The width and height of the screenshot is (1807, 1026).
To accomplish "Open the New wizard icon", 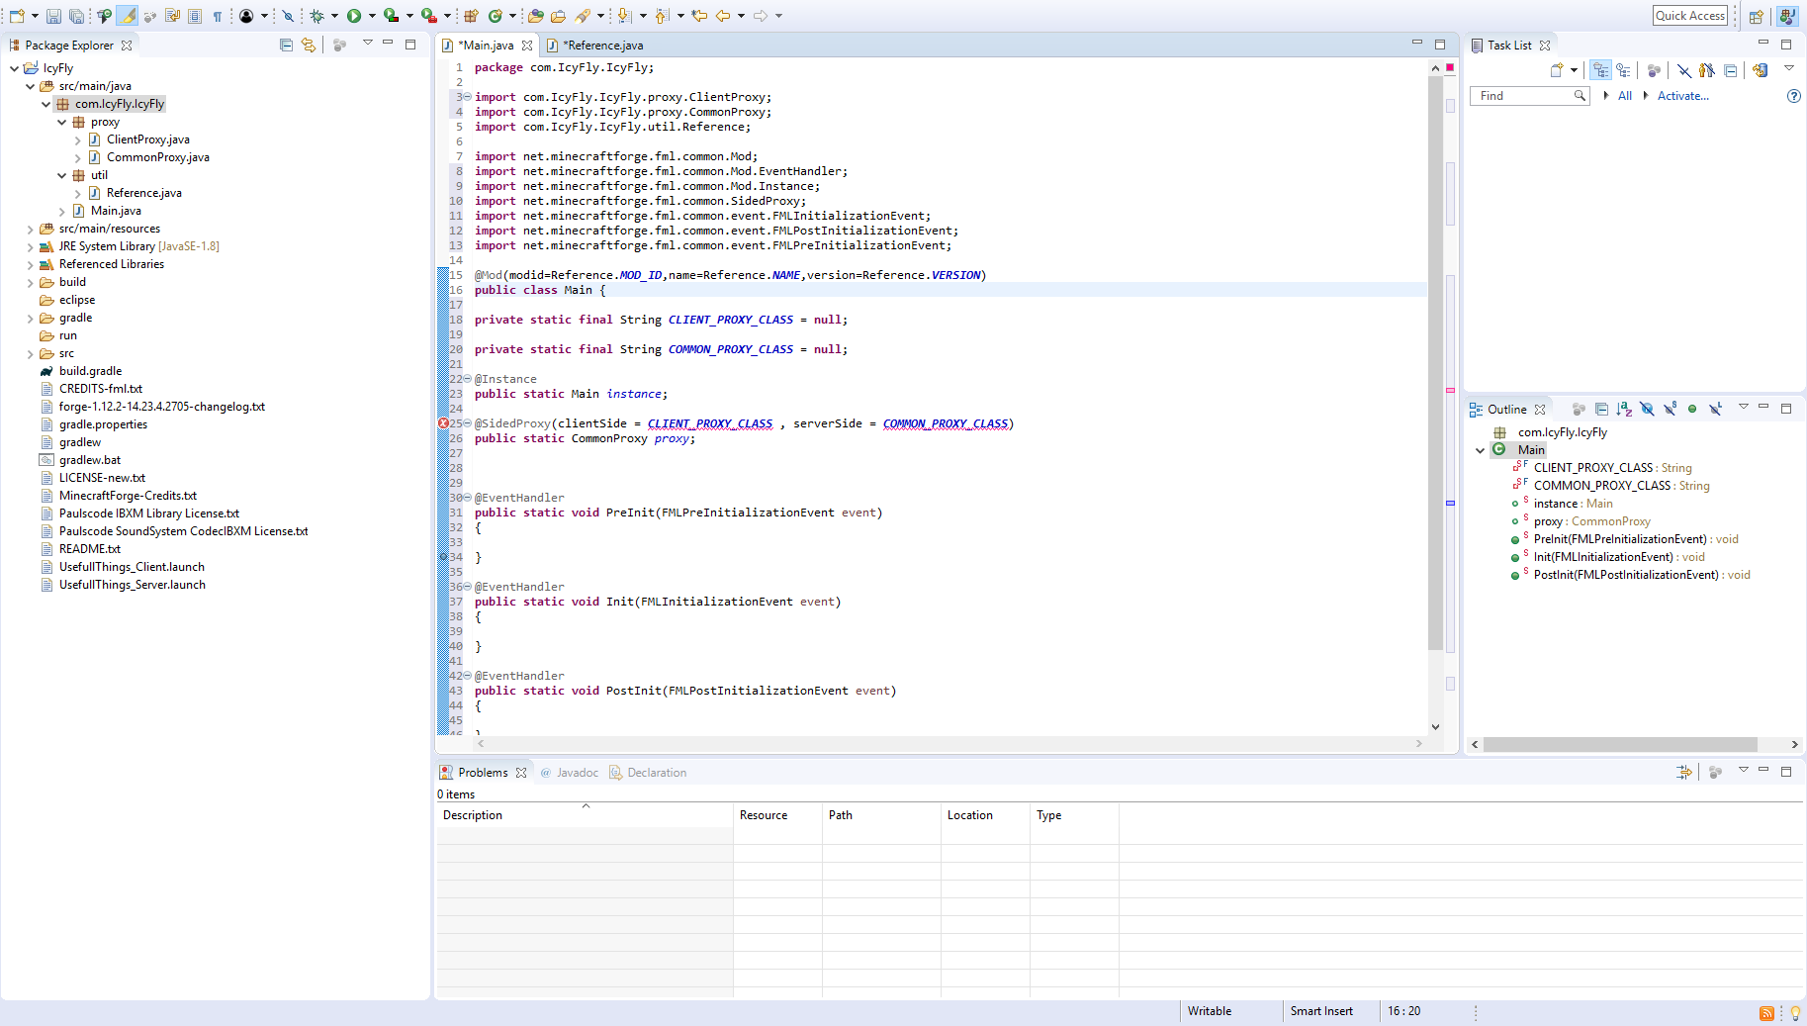I will point(17,16).
